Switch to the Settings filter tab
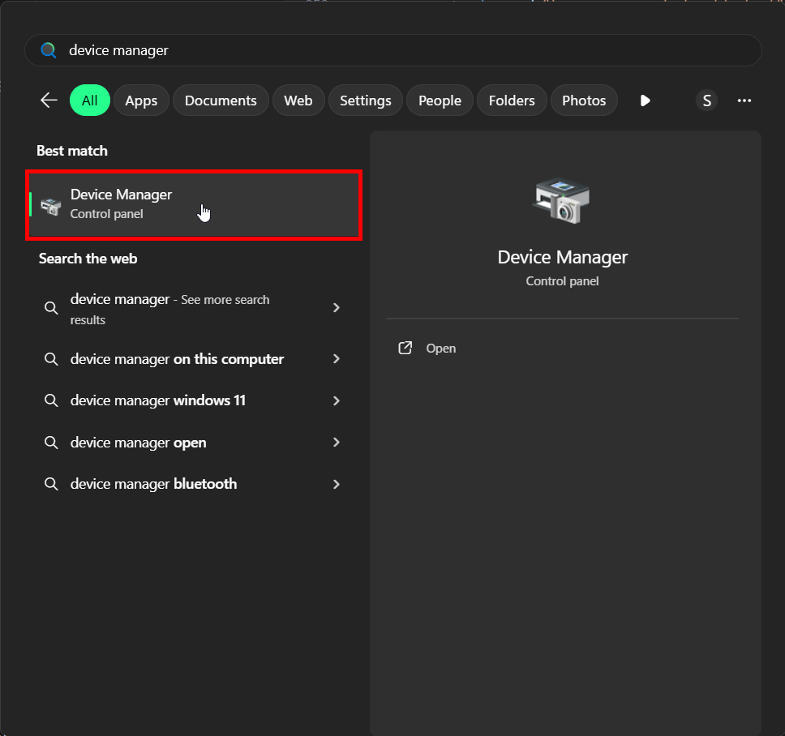The width and height of the screenshot is (785, 736). [x=366, y=100]
